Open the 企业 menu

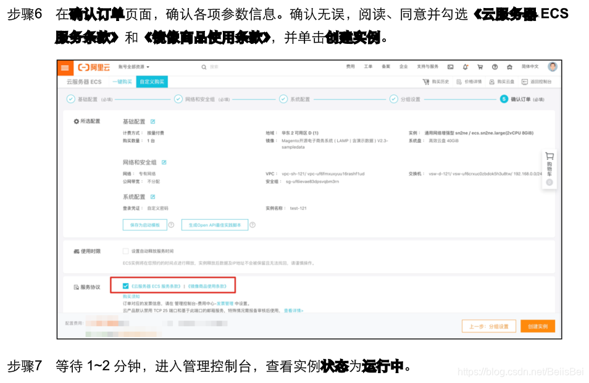(x=403, y=67)
